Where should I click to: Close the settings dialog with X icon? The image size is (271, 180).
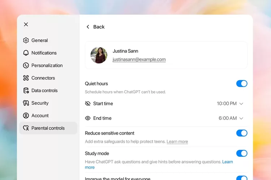[x=26, y=24]
